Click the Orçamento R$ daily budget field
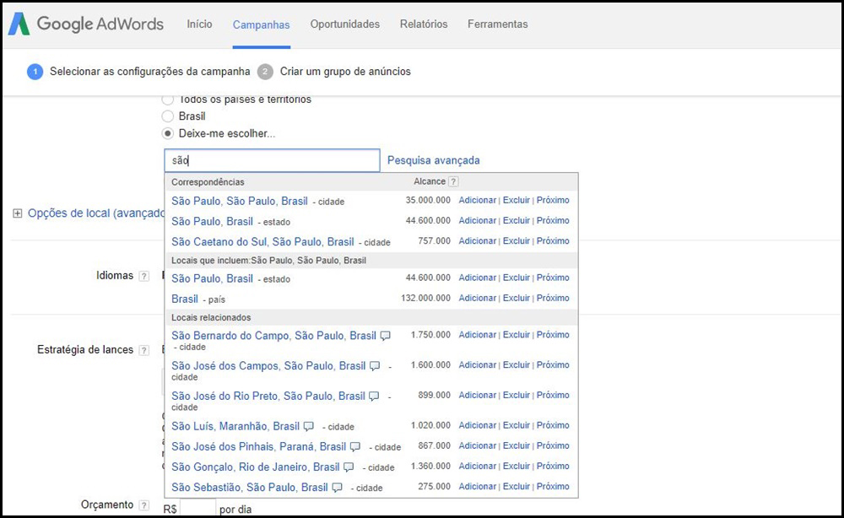The width and height of the screenshot is (844, 518). point(197,509)
